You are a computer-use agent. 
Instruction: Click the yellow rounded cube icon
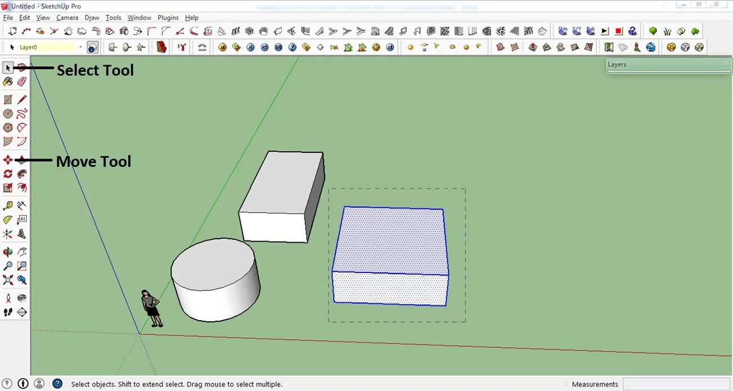point(671,47)
